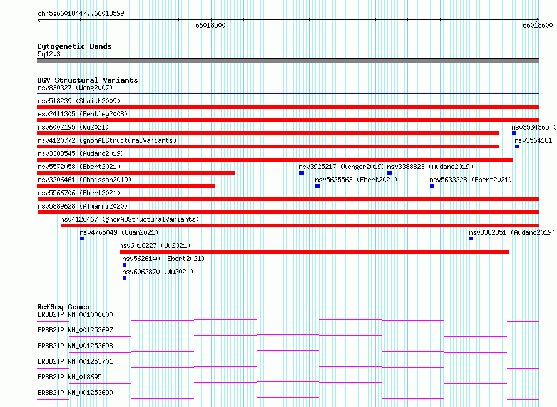Open variant nsv3925217 (Wenger2019)
Image resolution: width=557 pixels, height=407 pixels.
coord(342,167)
